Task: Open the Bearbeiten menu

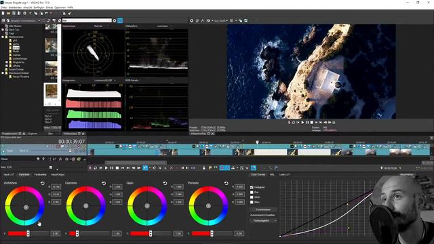Action: (15, 7)
